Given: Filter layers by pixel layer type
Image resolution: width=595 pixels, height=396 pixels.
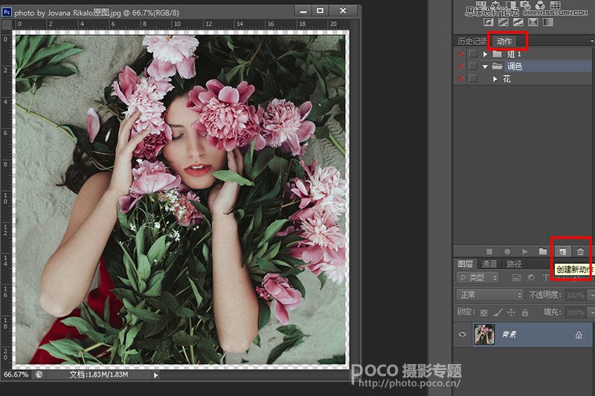Looking at the screenshot, I should [516, 278].
